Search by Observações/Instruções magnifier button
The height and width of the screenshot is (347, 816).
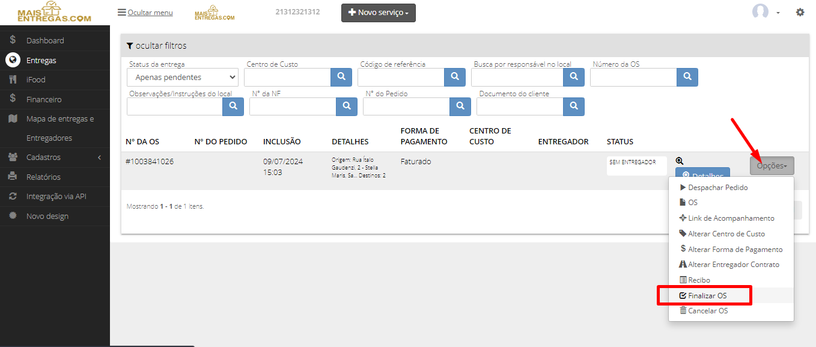coord(233,106)
